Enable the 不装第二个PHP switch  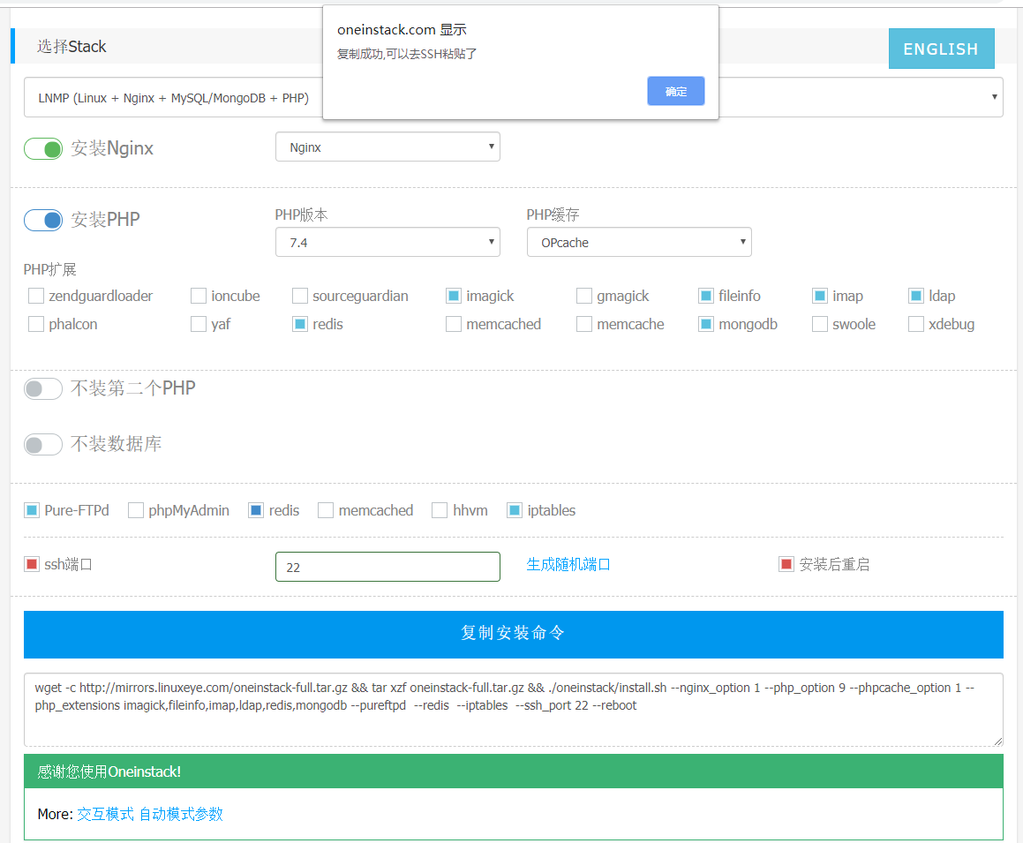coord(43,388)
